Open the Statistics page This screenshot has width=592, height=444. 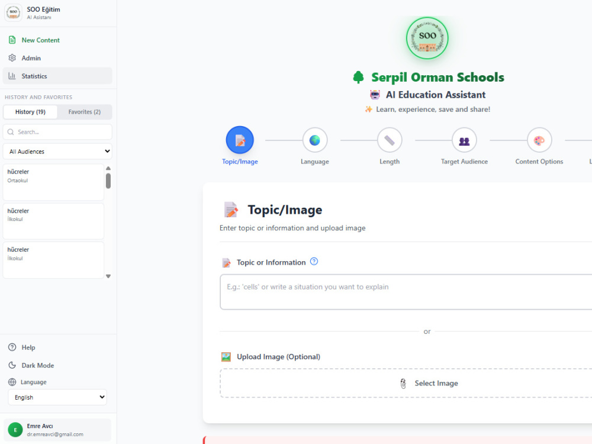coord(57,76)
